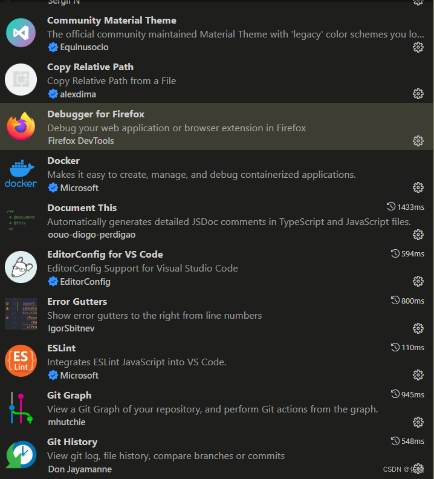Open manage gear for Copy Relative Path
The width and height of the screenshot is (434, 479).
418,94
